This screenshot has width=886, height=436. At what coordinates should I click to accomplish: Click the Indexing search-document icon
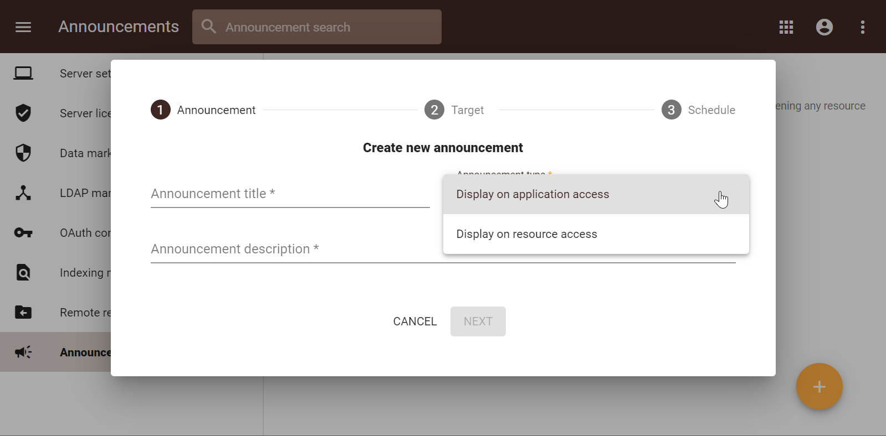coord(23,273)
